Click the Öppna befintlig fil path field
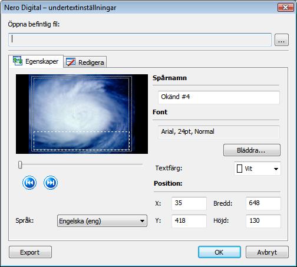Image resolution: width=297 pixels, height=267 pixels. [x=140, y=40]
